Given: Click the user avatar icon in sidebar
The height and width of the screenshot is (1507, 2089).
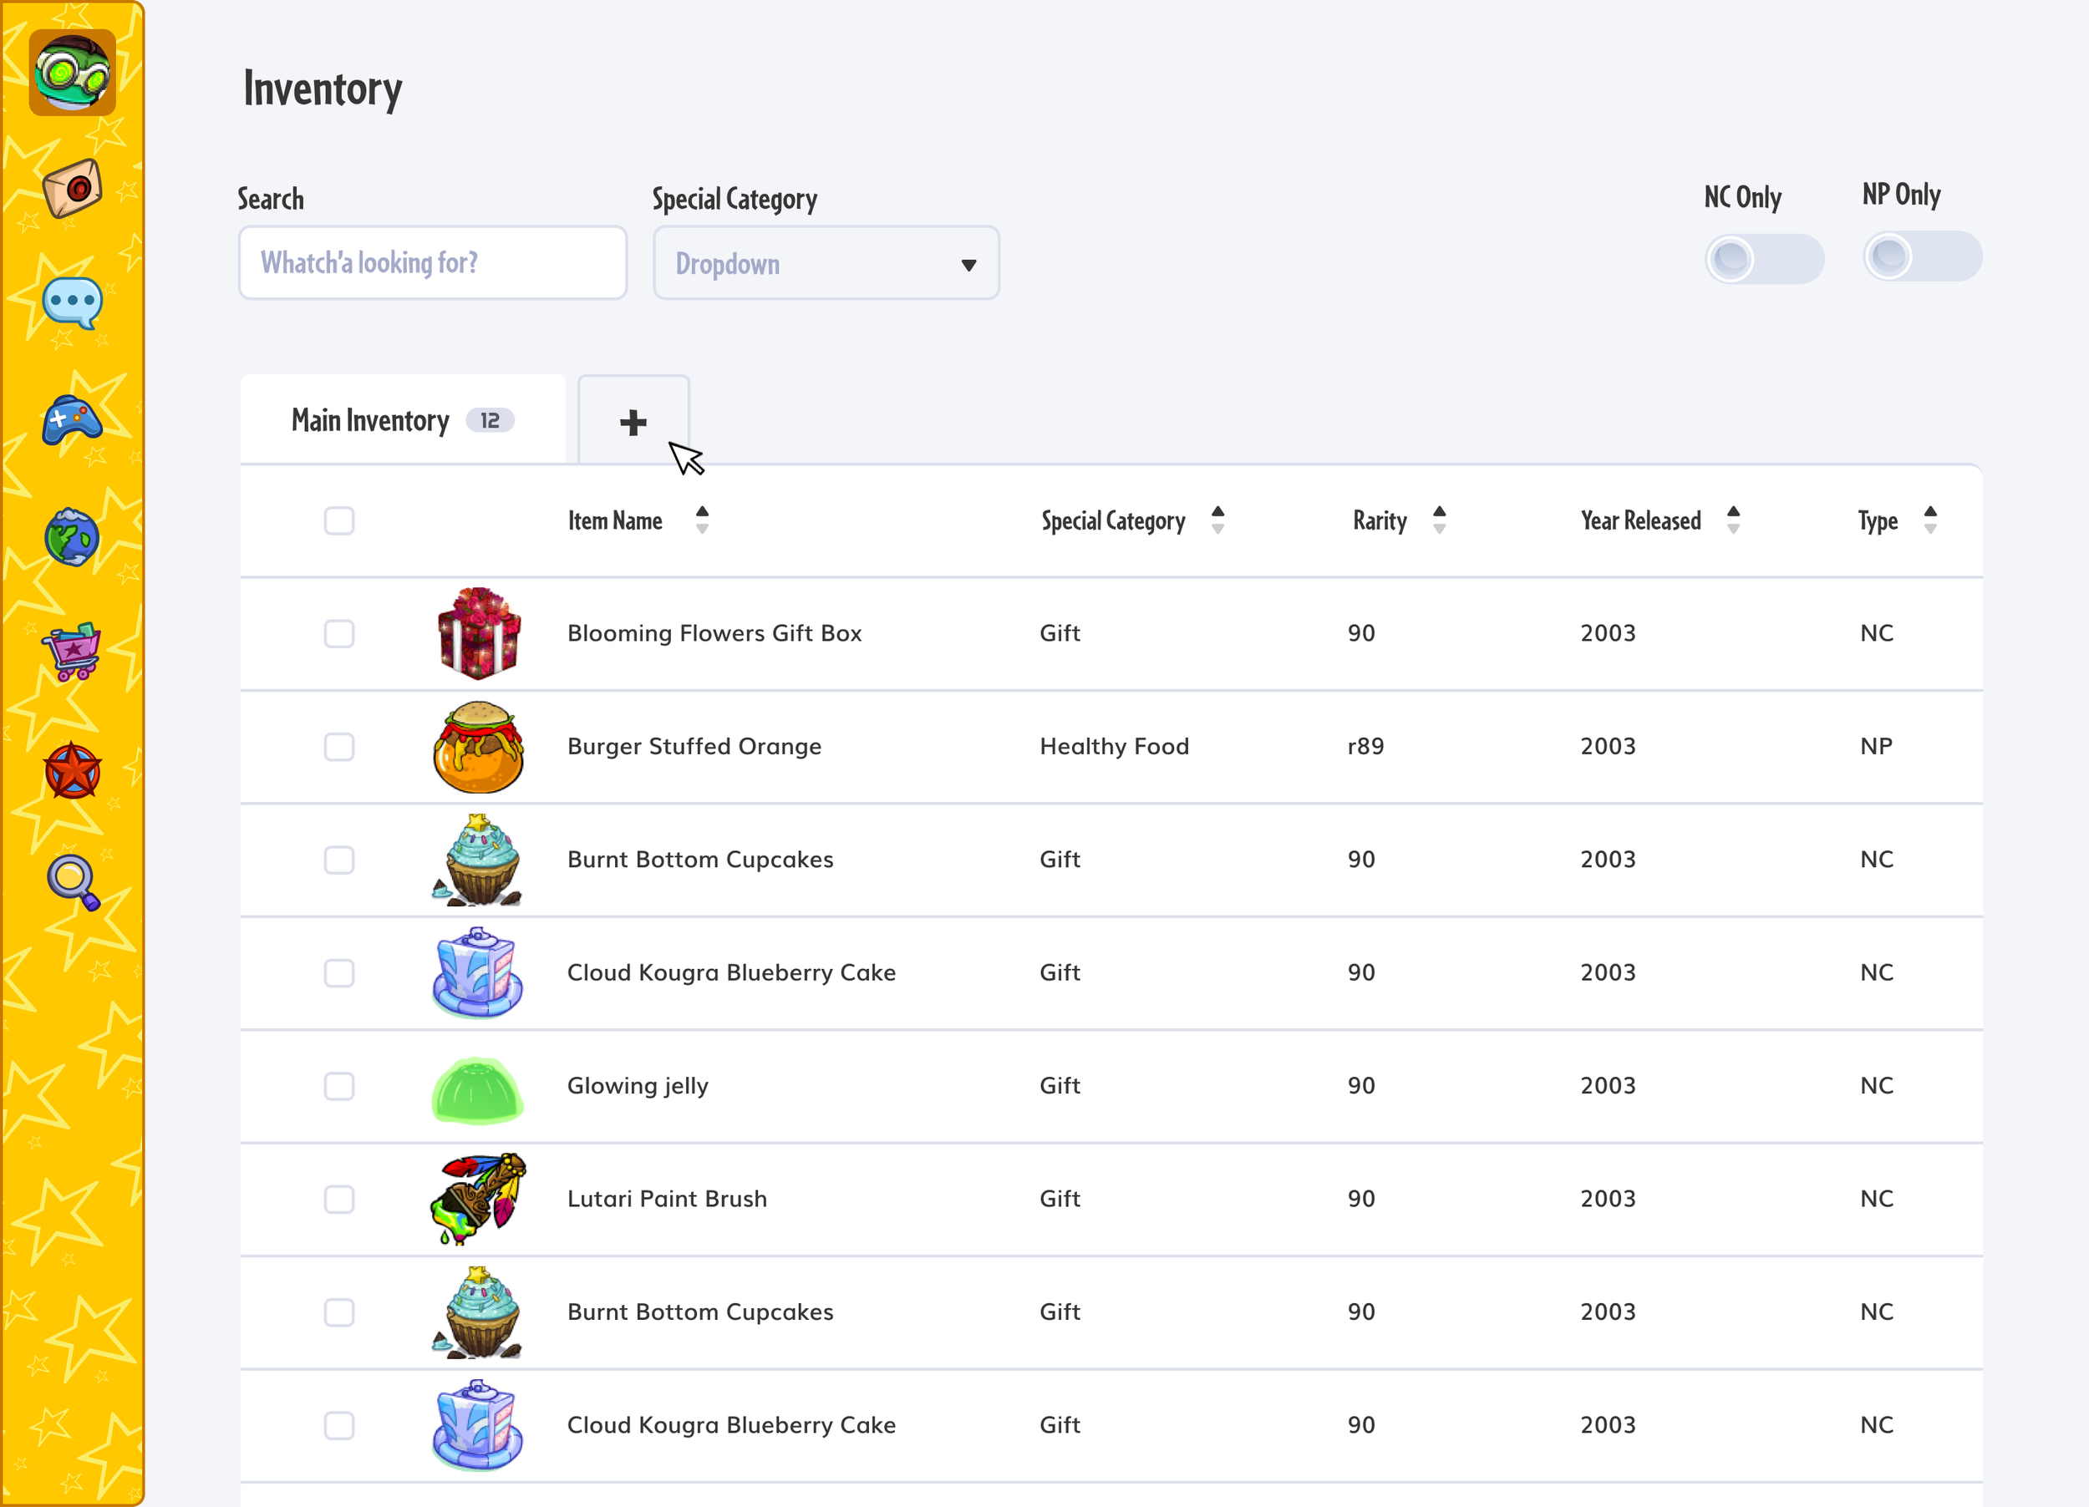Looking at the screenshot, I should click(x=72, y=72).
